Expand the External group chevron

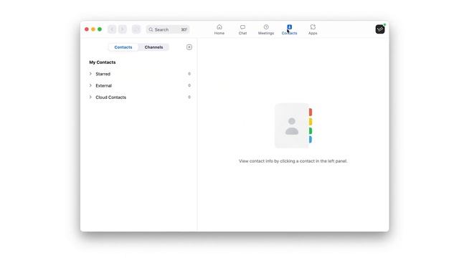point(90,85)
